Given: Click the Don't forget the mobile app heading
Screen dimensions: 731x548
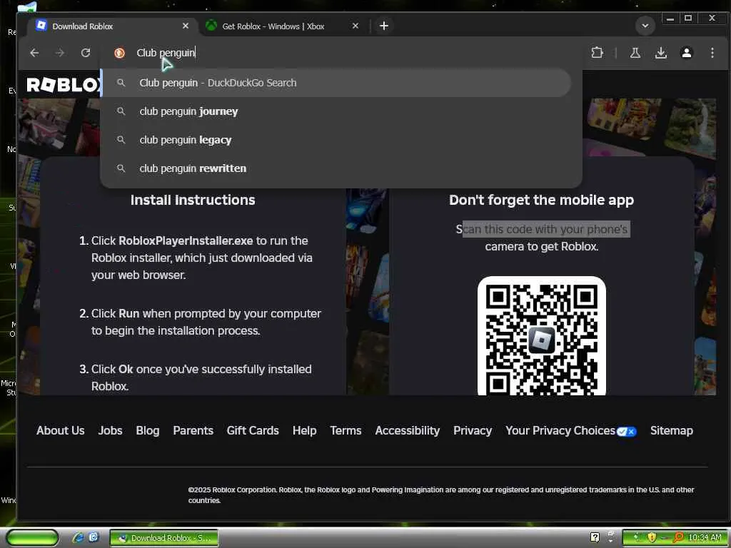Looking at the screenshot, I should pos(541,200).
